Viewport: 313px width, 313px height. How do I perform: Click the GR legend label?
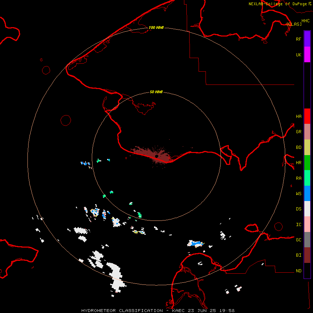[298, 132]
